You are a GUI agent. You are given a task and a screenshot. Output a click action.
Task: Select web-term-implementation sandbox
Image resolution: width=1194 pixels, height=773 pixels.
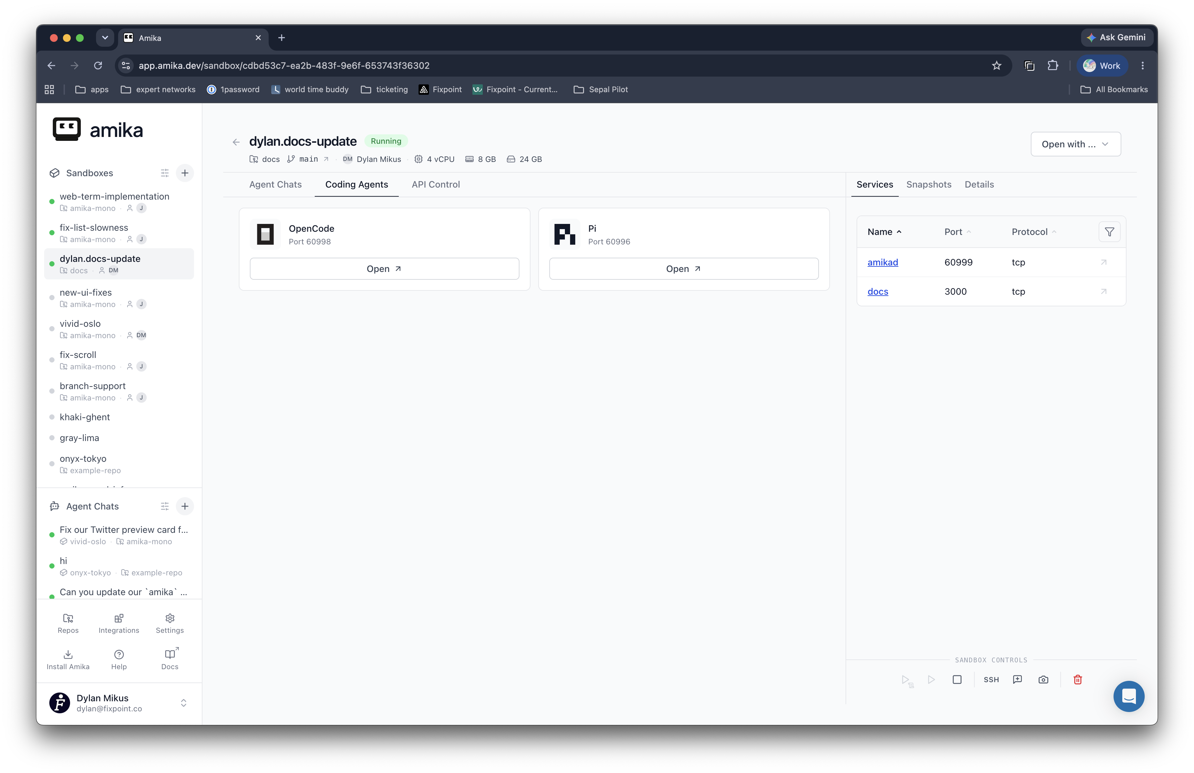pos(119,202)
